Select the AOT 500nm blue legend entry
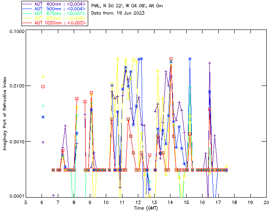This screenshot has width=274, height=219. [54, 9]
